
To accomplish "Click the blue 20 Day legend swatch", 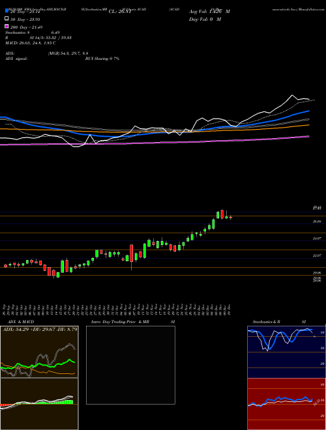I will (7, 10).
